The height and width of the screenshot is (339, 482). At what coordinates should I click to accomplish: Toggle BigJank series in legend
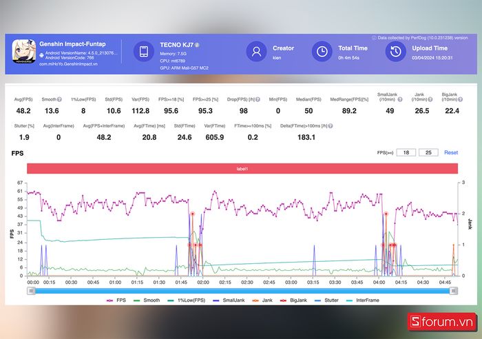293,300
